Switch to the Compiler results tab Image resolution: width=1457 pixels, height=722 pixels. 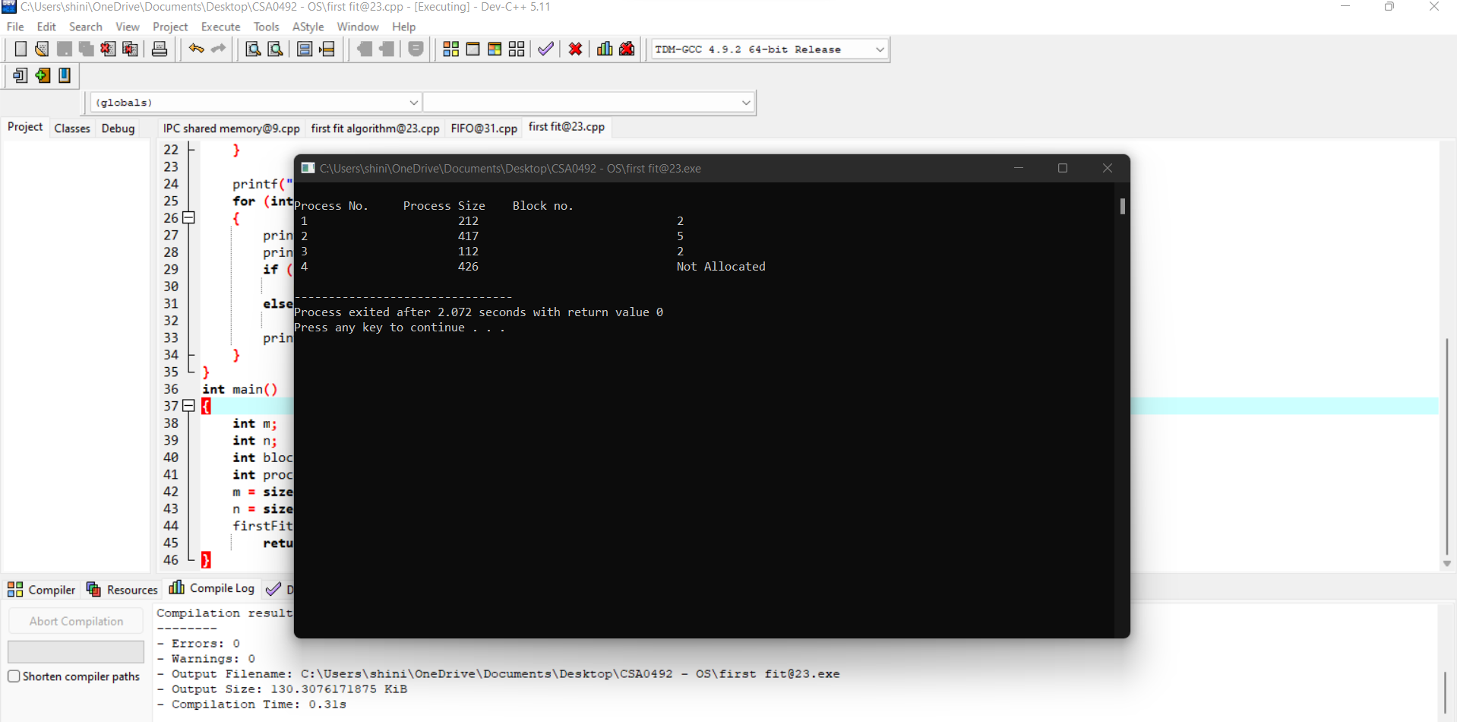[42, 589]
